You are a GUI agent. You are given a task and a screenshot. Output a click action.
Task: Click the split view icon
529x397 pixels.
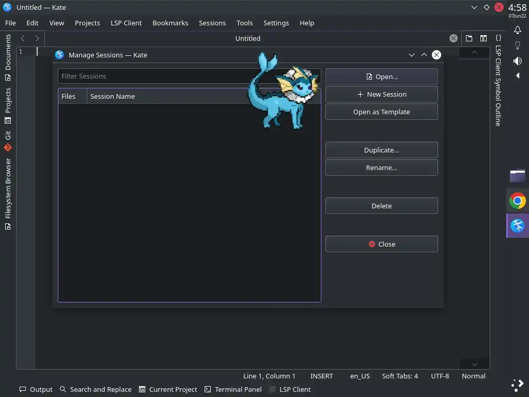tap(484, 38)
